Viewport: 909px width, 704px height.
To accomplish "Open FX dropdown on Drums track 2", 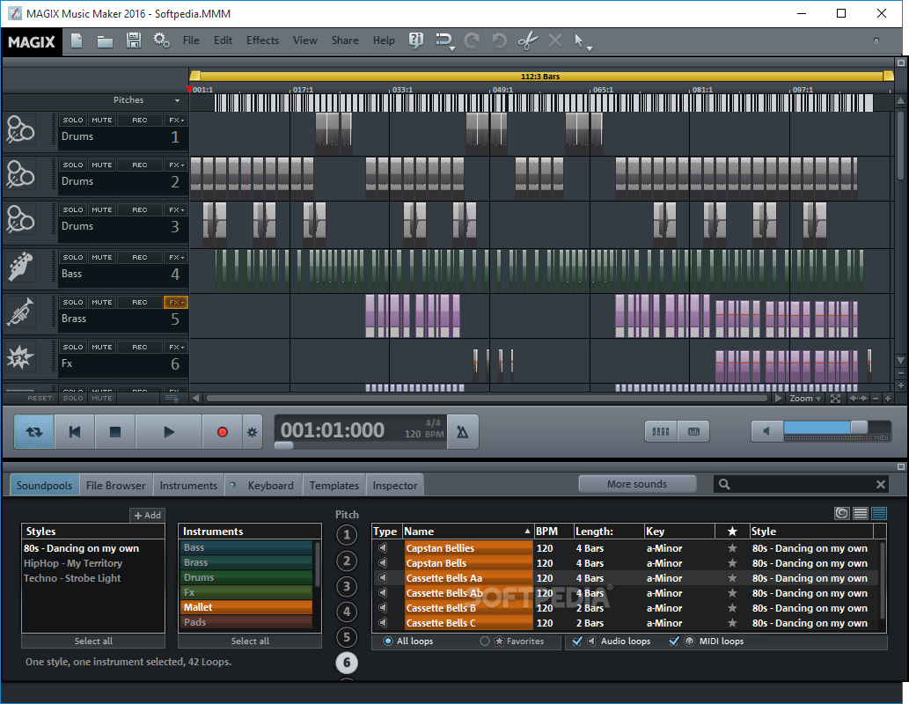I will coord(176,165).
